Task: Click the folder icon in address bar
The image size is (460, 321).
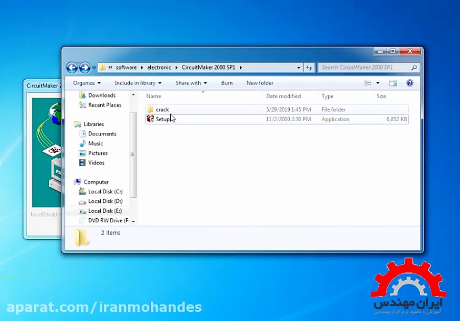Action: coord(102,67)
